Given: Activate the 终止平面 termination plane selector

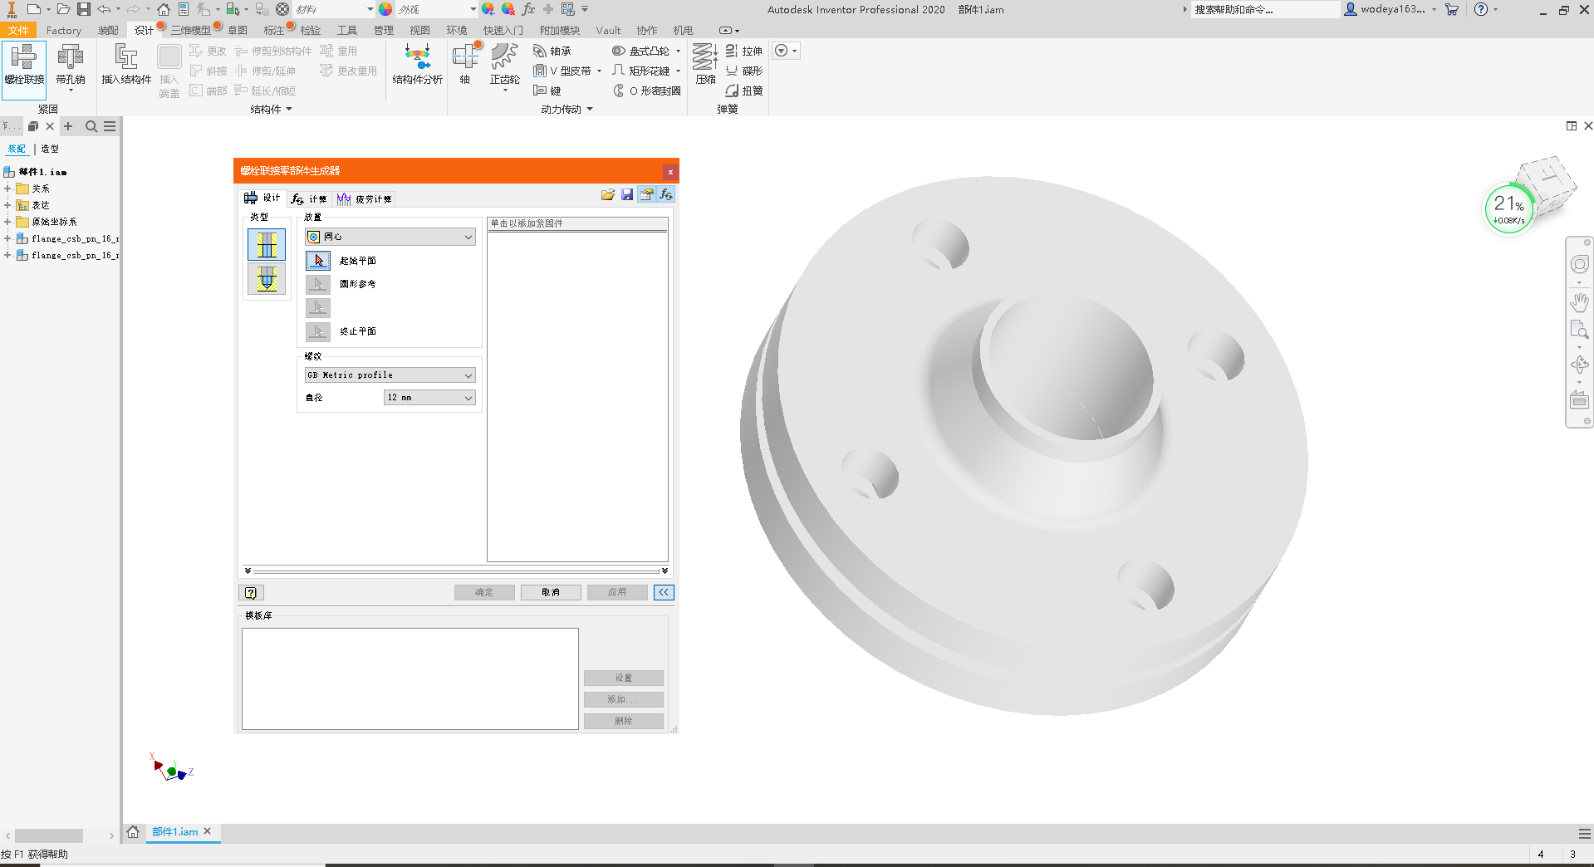Looking at the screenshot, I should pyautogui.click(x=318, y=331).
